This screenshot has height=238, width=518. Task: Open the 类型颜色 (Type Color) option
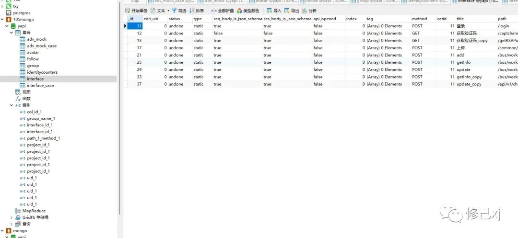248,11
